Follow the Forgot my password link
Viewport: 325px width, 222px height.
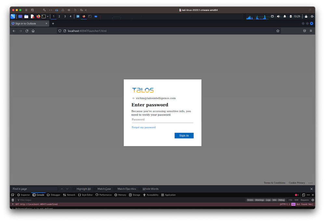pyautogui.click(x=144, y=127)
